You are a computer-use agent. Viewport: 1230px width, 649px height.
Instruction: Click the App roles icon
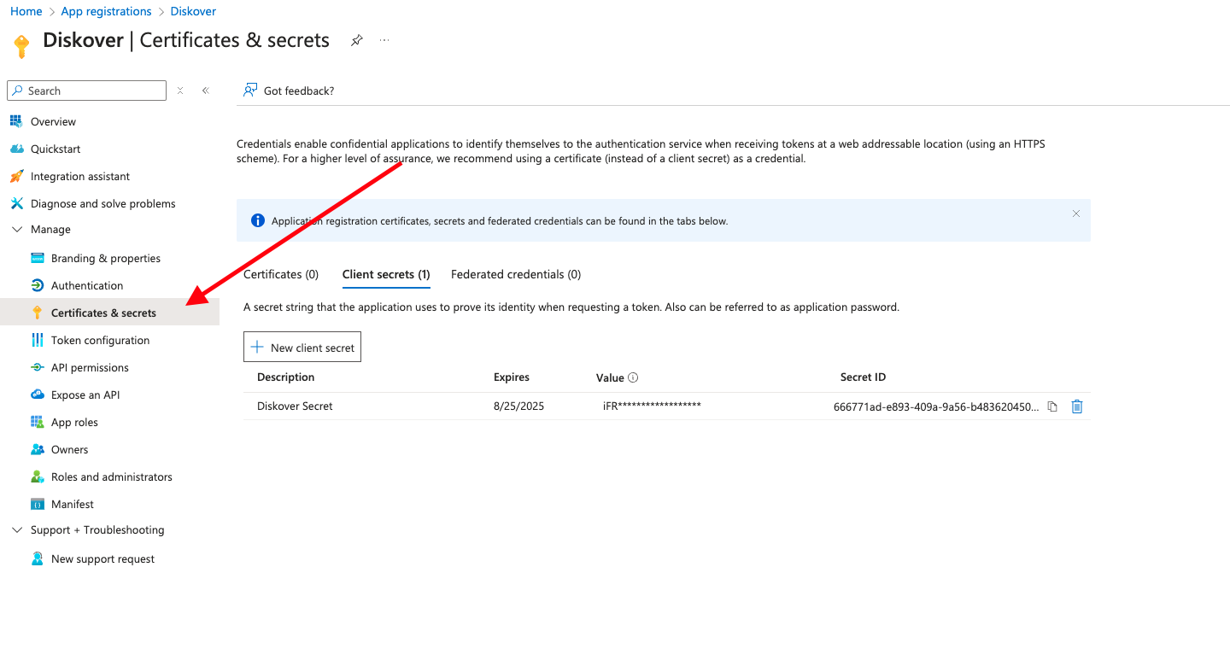(x=37, y=422)
